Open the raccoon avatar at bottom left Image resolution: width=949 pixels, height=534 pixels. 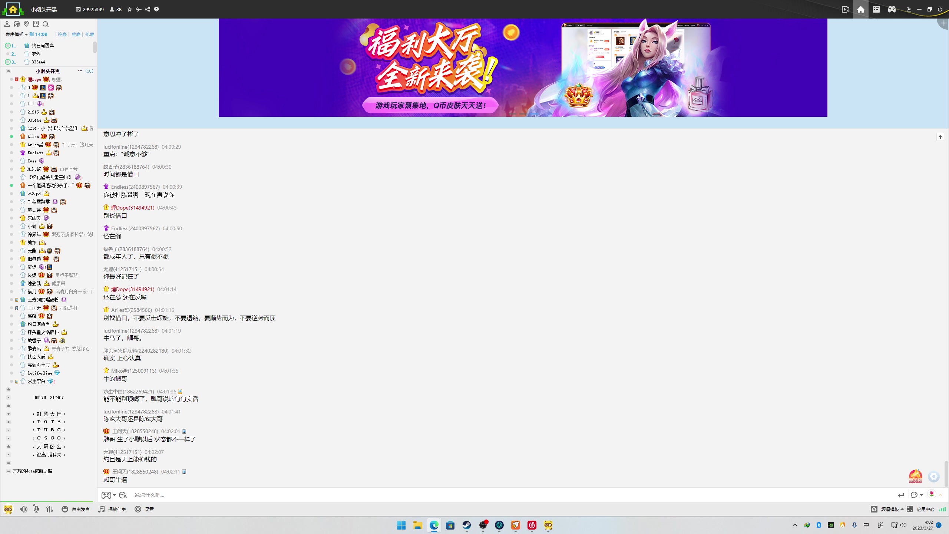(x=8, y=509)
